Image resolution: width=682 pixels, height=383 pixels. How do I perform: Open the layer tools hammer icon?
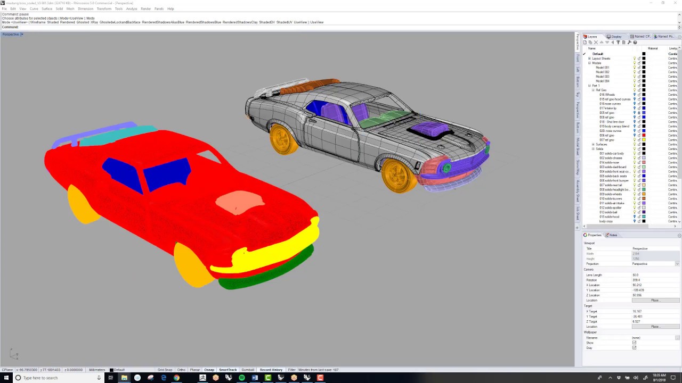click(629, 43)
